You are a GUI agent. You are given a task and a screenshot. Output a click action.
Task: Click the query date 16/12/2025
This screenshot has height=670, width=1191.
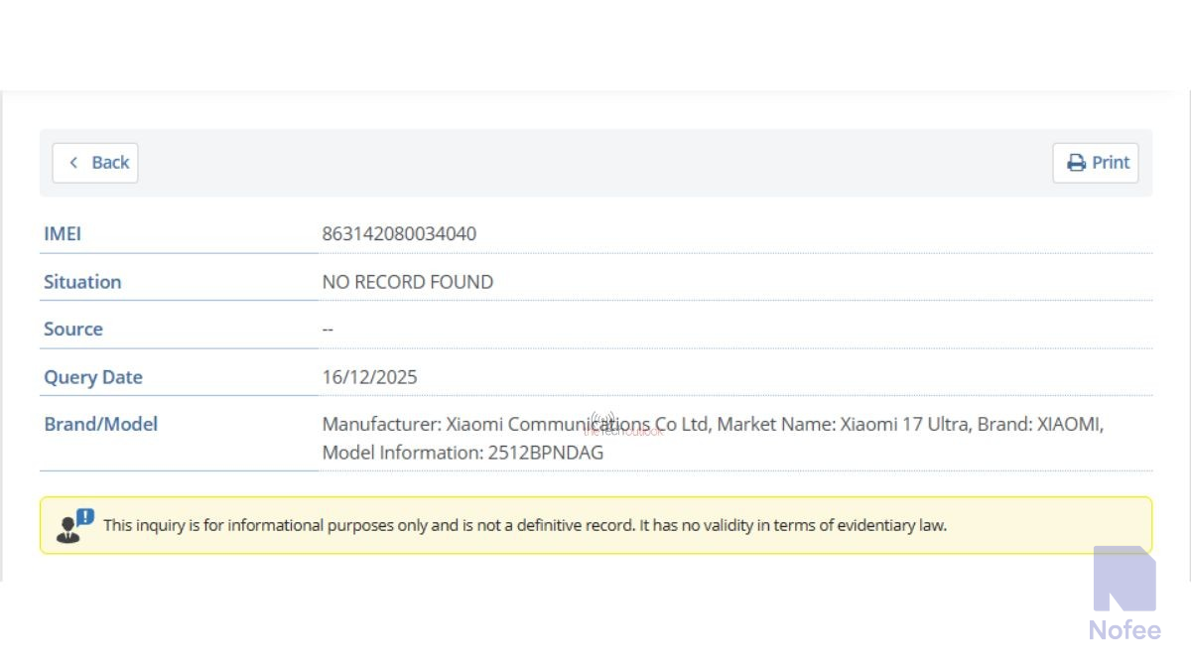369,377
